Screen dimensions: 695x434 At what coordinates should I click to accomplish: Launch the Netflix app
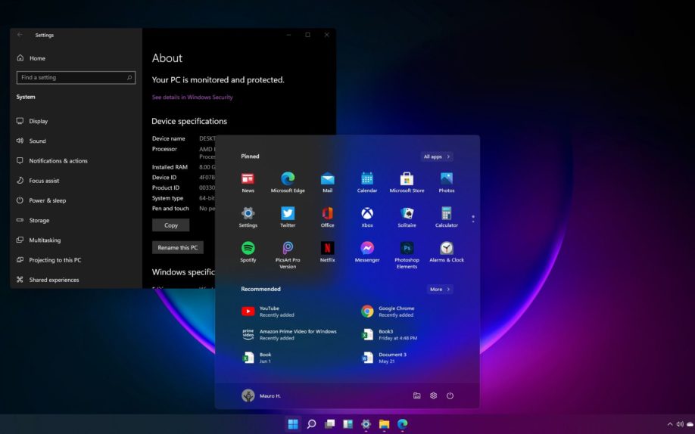click(x=327, y=252)
